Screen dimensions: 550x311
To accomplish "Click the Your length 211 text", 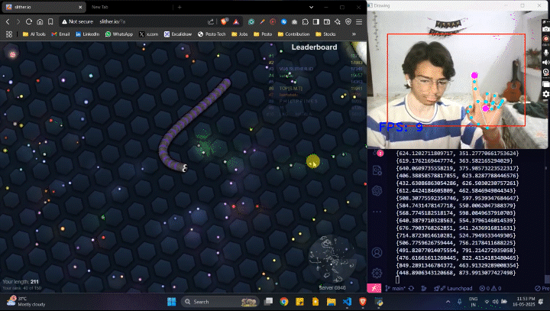I will point(21,281).
